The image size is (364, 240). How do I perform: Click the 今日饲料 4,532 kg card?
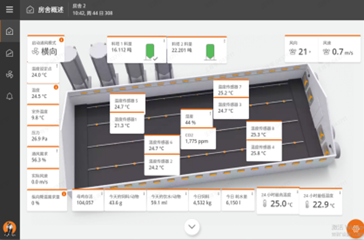pyautogui.click(x=204, y=200)
